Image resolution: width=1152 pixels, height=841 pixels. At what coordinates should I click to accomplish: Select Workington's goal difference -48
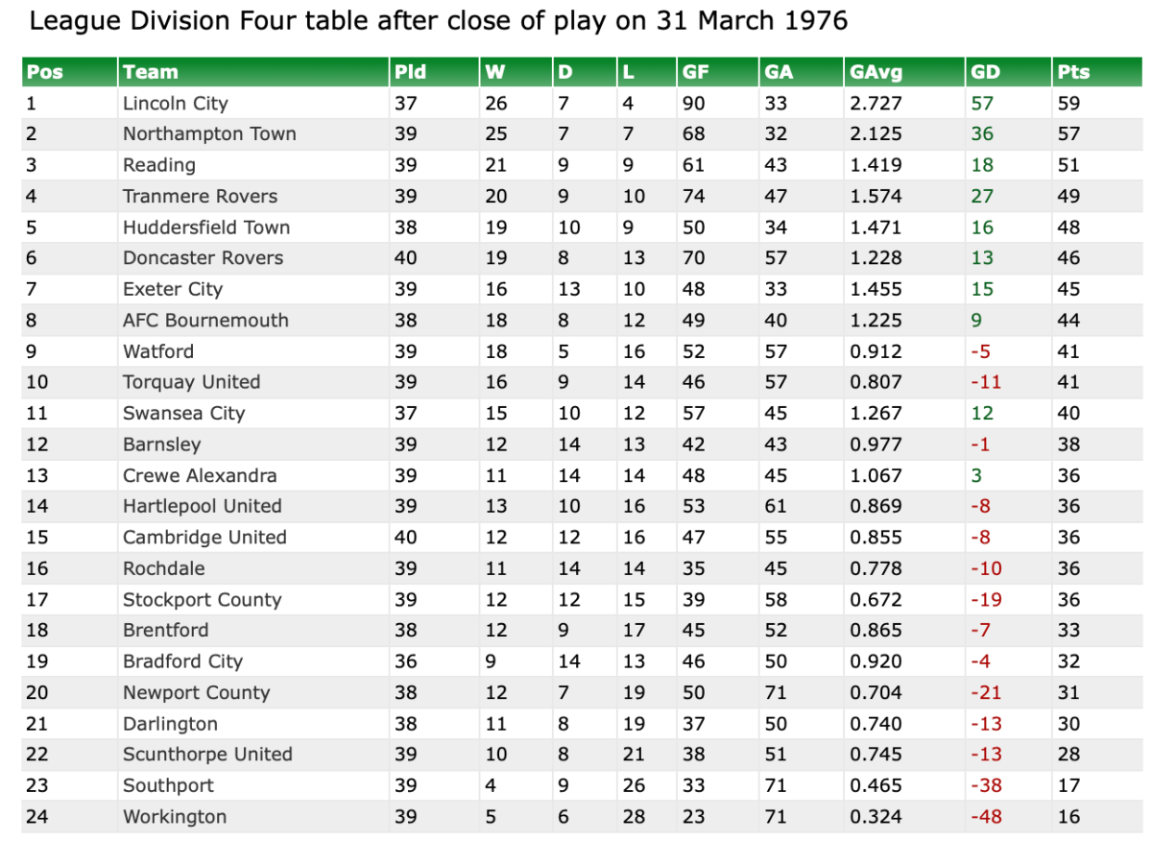tap(986, 817)
